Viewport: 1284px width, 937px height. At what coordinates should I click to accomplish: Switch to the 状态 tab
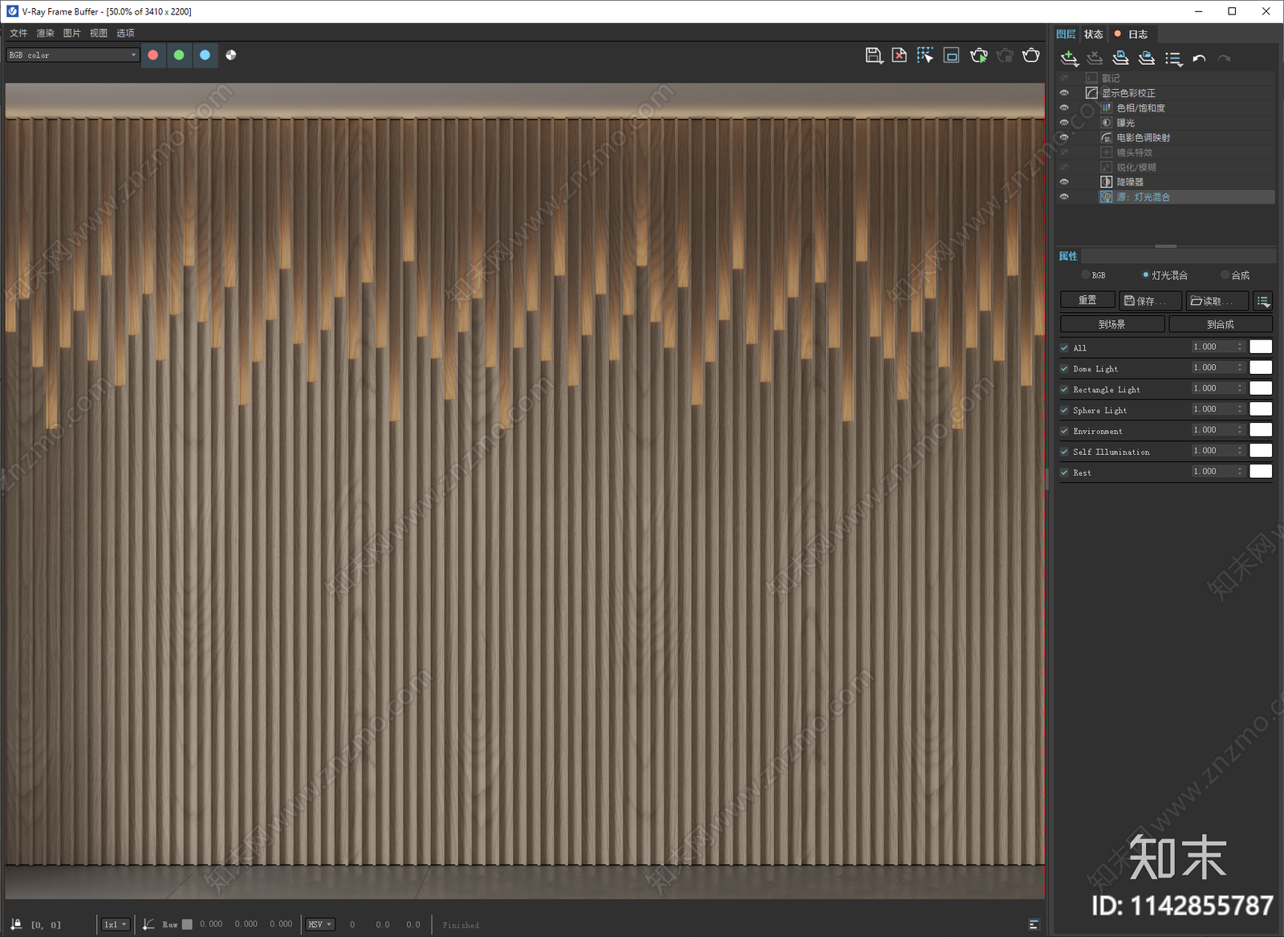pyautogui.click(x=1094, y=34)
